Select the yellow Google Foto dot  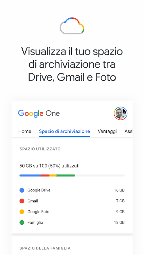(22, 211)
